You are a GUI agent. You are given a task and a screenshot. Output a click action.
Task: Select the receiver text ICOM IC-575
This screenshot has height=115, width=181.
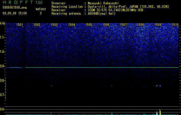(x=97, y=10)
